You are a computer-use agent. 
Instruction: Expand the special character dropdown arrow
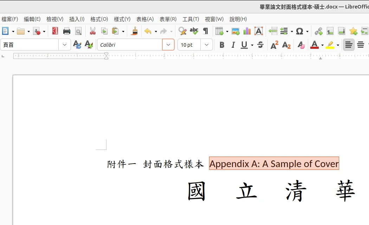(307, 31)
